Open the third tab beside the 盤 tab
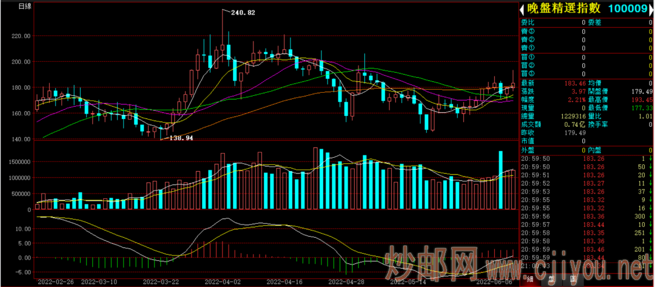Image resolution: width=655 pixels, height=287 pixels. pos(573,280)
